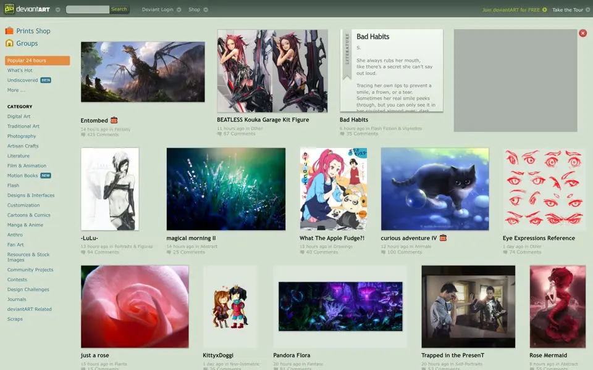
Task: Open curious adventure IV cat thumbnail
Action: tap(435, 189)
